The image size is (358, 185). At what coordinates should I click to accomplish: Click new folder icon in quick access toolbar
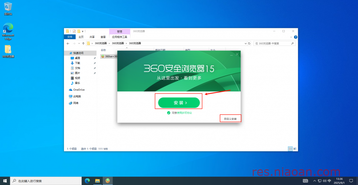pyautogui.click(x=79, y=31)
